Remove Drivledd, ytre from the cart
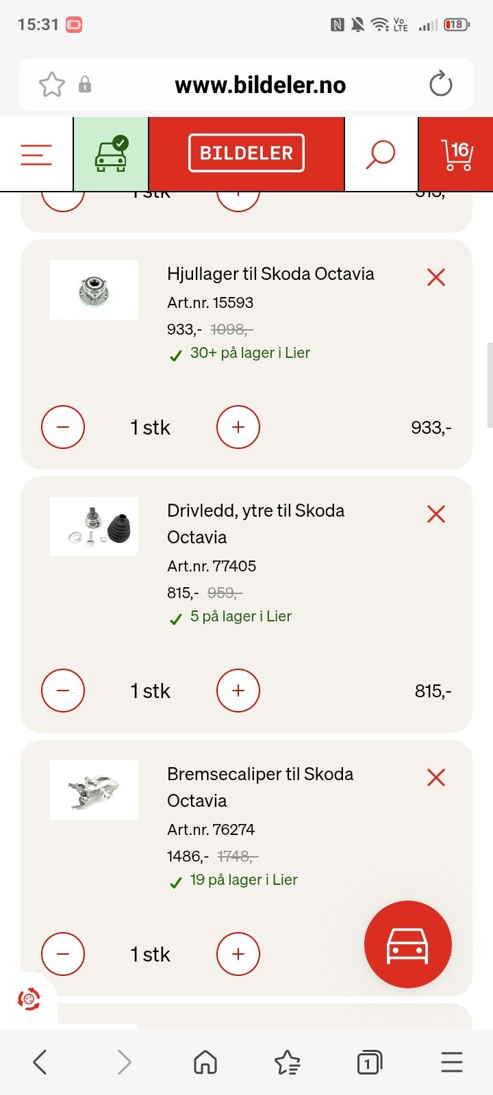This screenshot has height=1095, width=493. point(436,514)
